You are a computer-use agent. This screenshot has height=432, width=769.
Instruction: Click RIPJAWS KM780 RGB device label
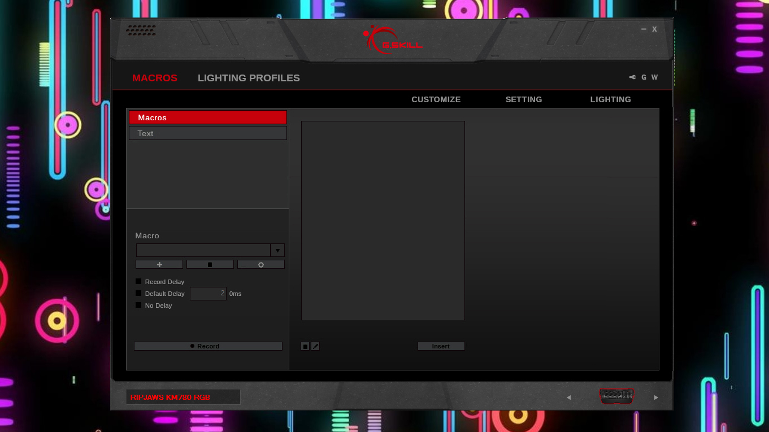[183, 397]
